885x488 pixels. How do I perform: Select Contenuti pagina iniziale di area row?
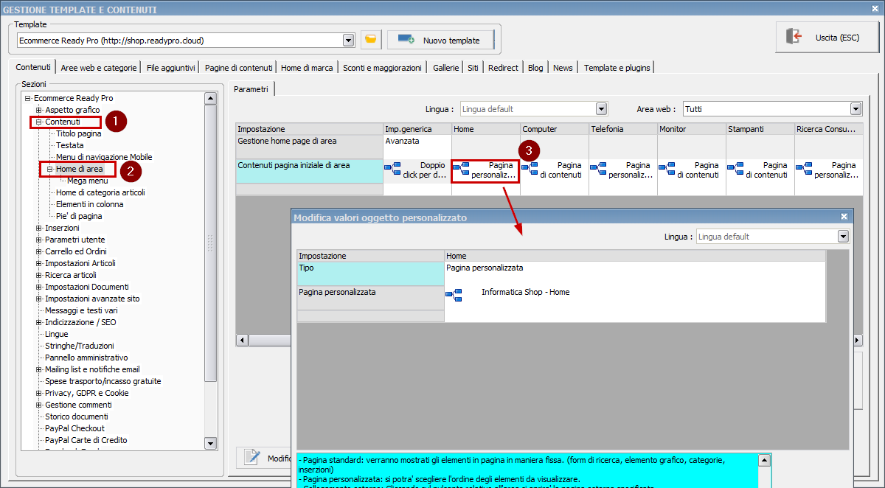coord(309,170)
